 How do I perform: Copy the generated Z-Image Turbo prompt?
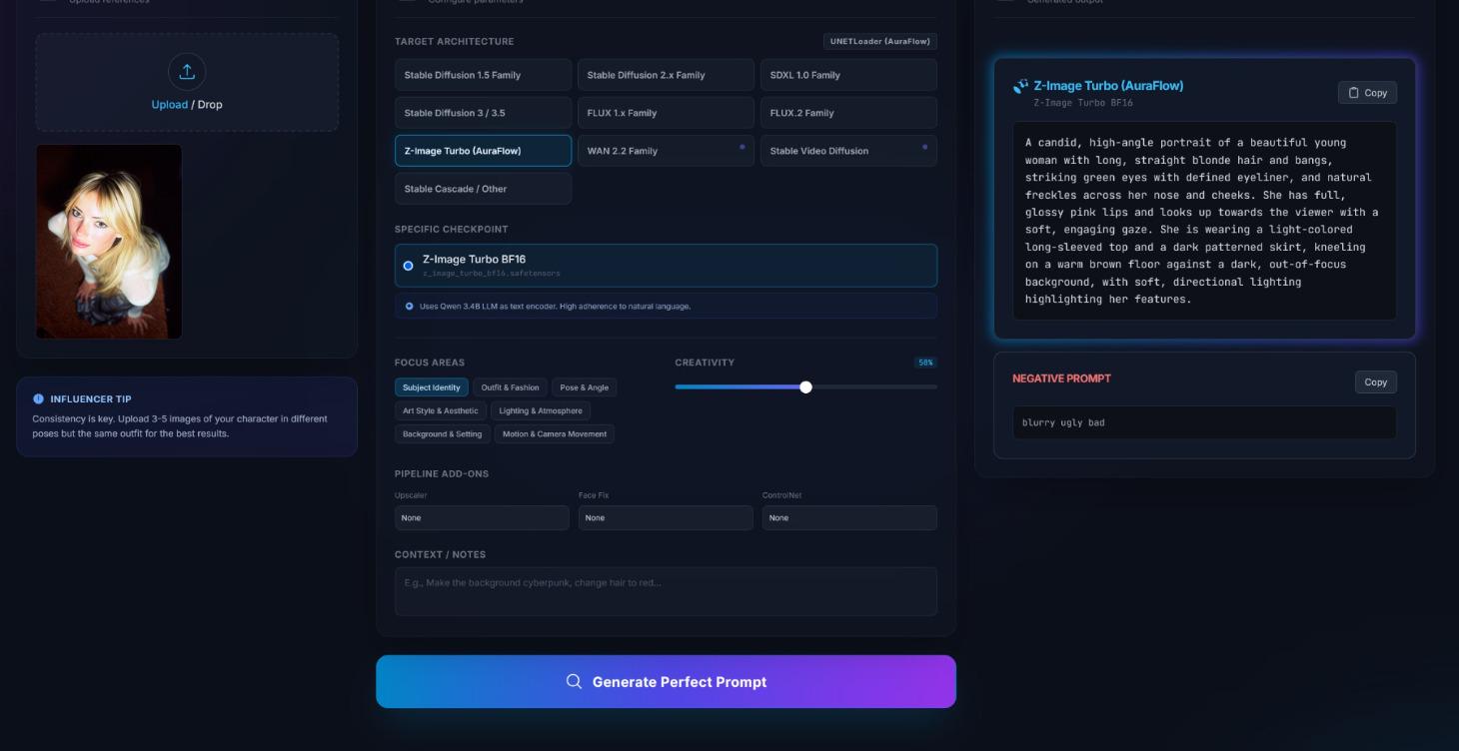[x=1366, y=93]
